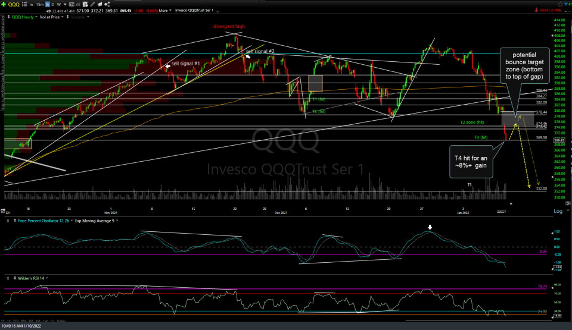Click the 'T4 (hit)' label
This screenshot has width=572, height=330.
pyautogui.click(x=481, y=137)
